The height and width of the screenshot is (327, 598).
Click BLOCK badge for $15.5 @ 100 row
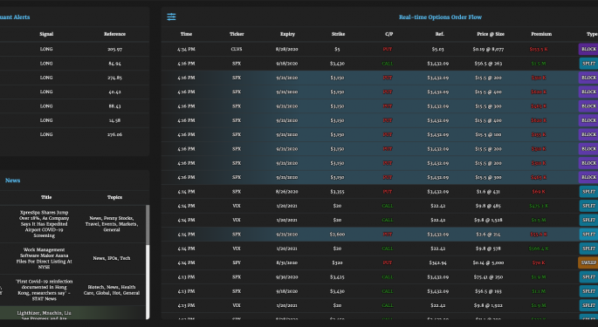[x=588, y=134]
